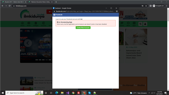Go forward in main browser
Viewport: 169px width, 95px height.
click(6, 6)
